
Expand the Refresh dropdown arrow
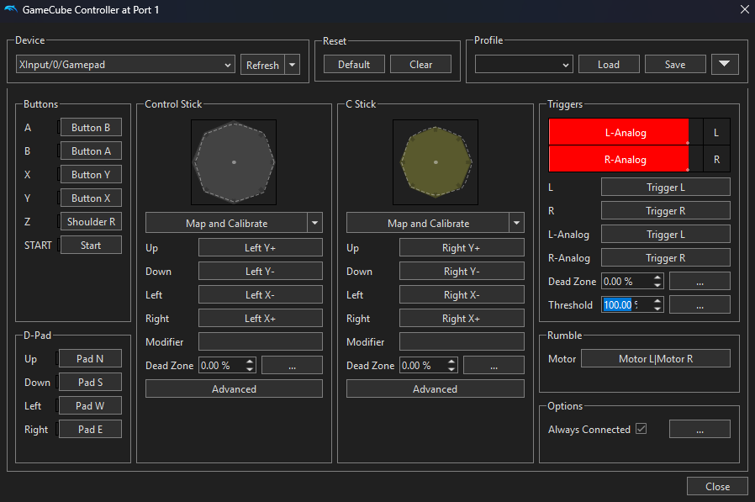click(293, 65)
